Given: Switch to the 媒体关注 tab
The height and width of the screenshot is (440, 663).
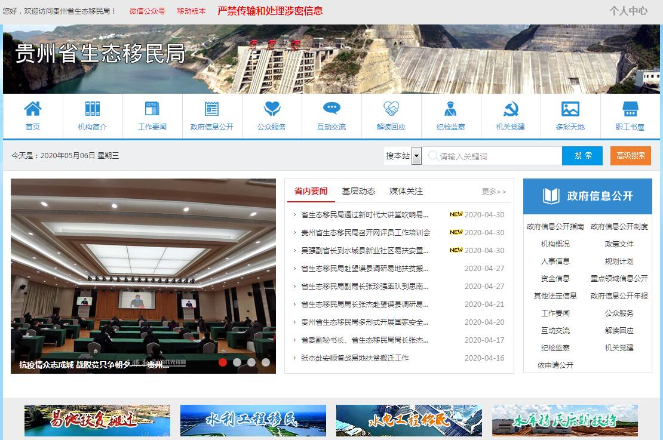Looking at the screenshot, I should coord(406,192).
